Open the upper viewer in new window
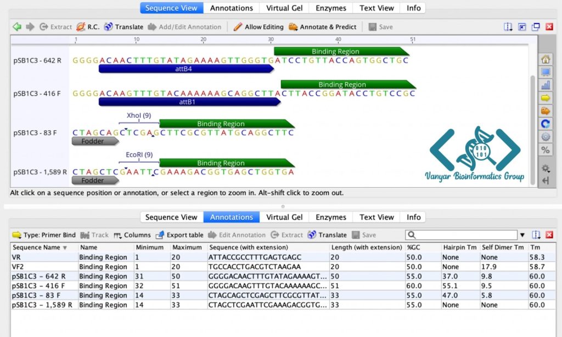Viewport: 562px width, 337px height. 536,27
